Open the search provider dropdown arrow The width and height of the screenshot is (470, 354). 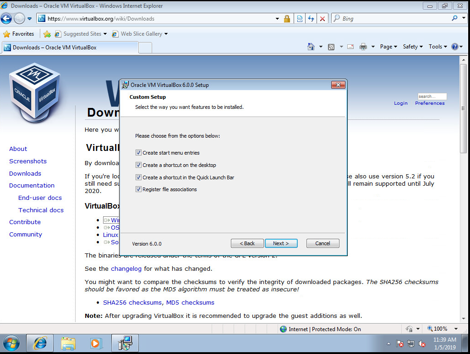(x=464, y=18)
